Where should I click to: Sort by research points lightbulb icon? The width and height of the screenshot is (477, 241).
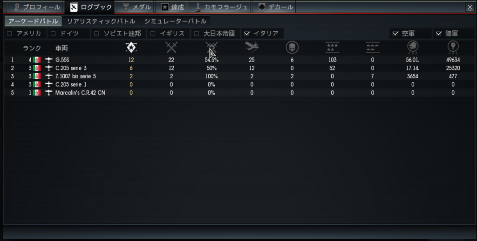point(453,48)
